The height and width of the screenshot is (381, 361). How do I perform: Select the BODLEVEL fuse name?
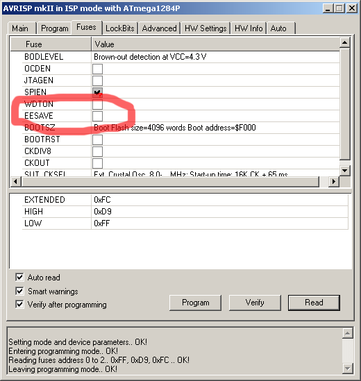point(44,57)
